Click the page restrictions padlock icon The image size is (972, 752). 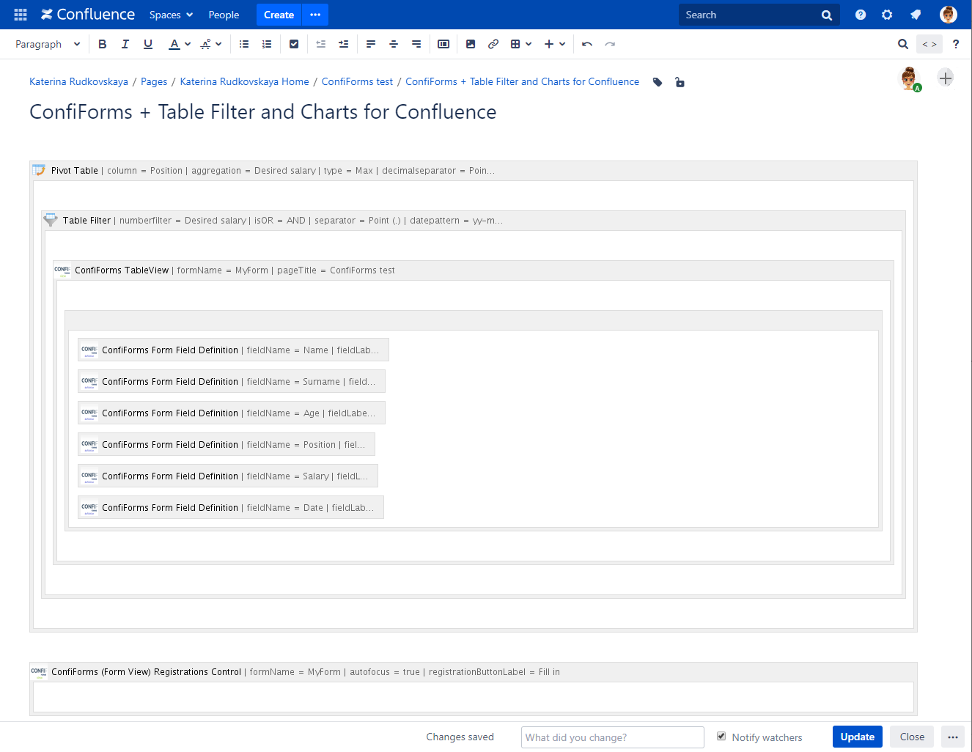(680, 82)
